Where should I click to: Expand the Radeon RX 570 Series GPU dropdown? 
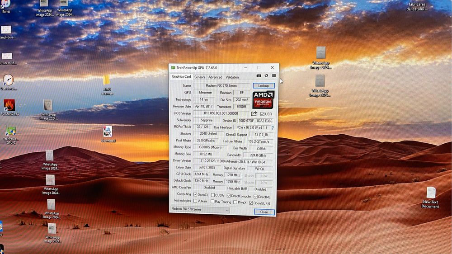200,210
